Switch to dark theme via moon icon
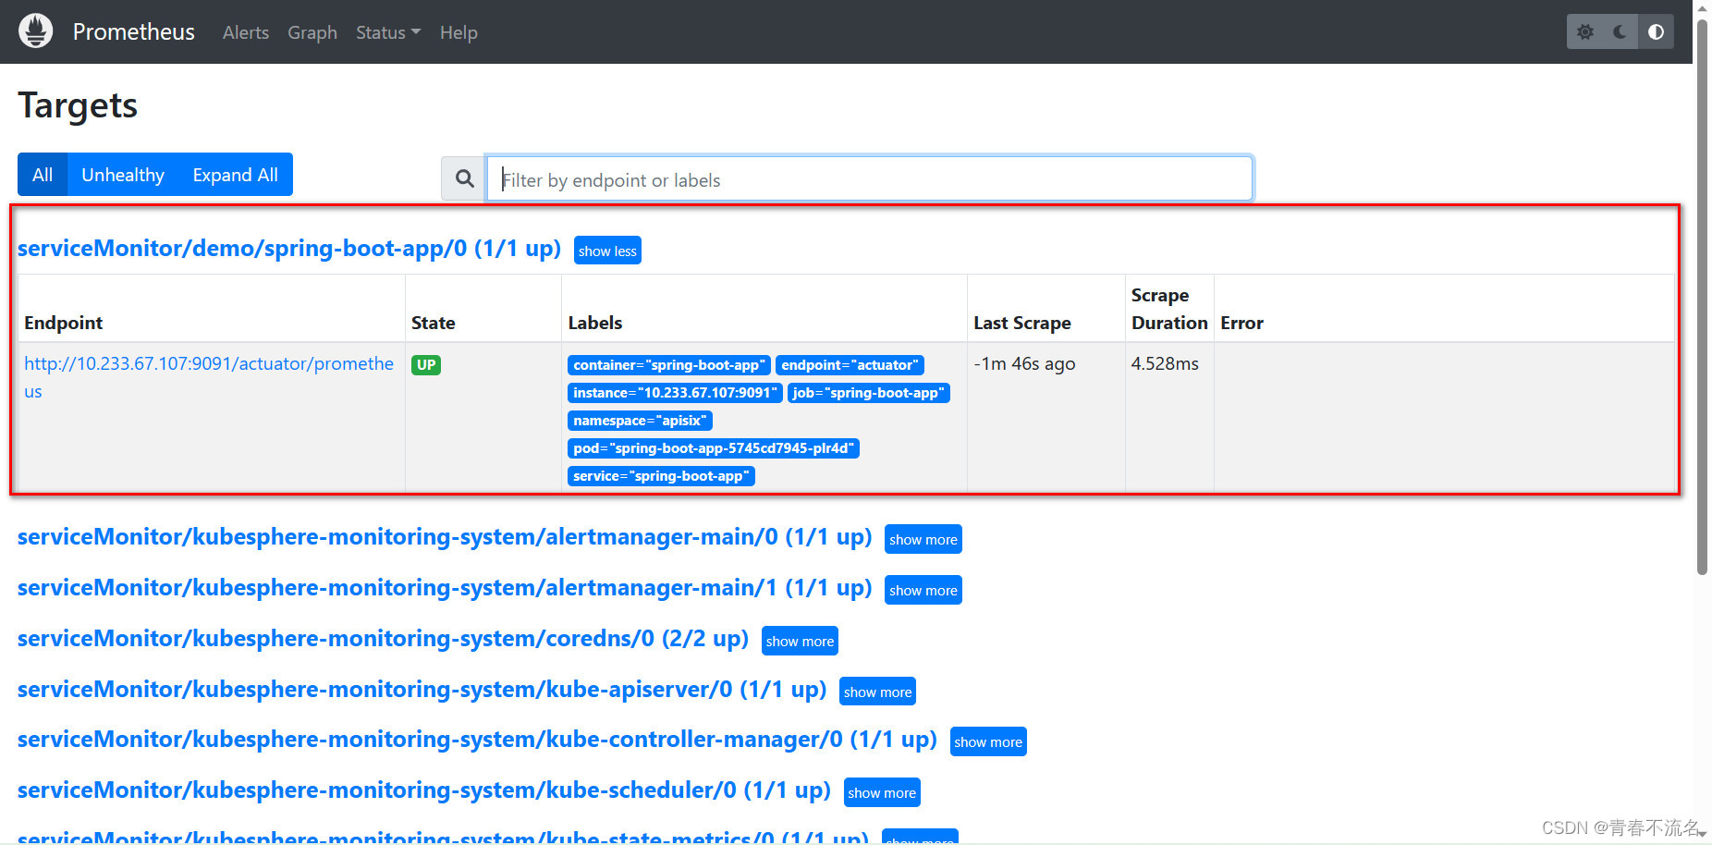 (1619, 31)
